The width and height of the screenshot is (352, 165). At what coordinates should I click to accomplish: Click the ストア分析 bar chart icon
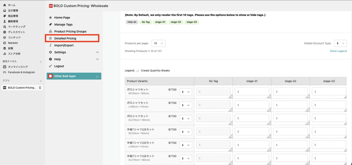pyautogui.click(x=5, y=54)
